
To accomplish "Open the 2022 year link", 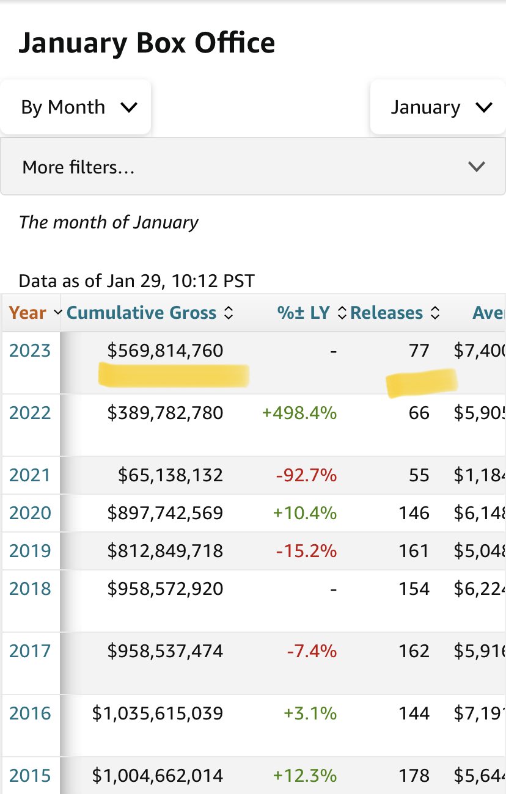I will (29, 413).
